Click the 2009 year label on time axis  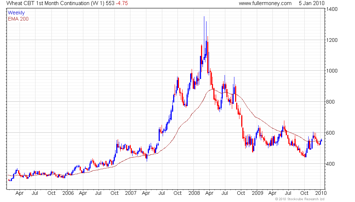(258, 193)
